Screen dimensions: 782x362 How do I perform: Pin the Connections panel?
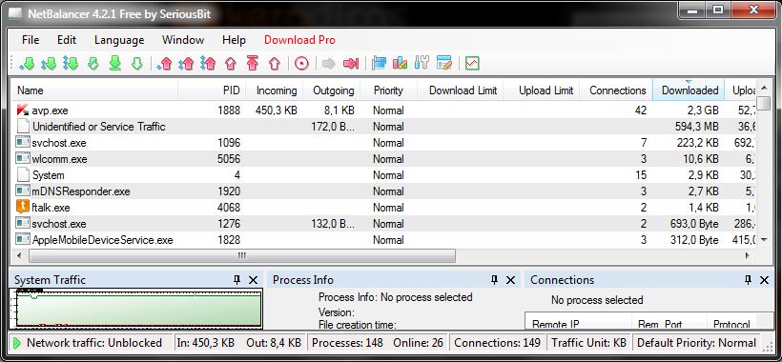click(x=748, y=280)
